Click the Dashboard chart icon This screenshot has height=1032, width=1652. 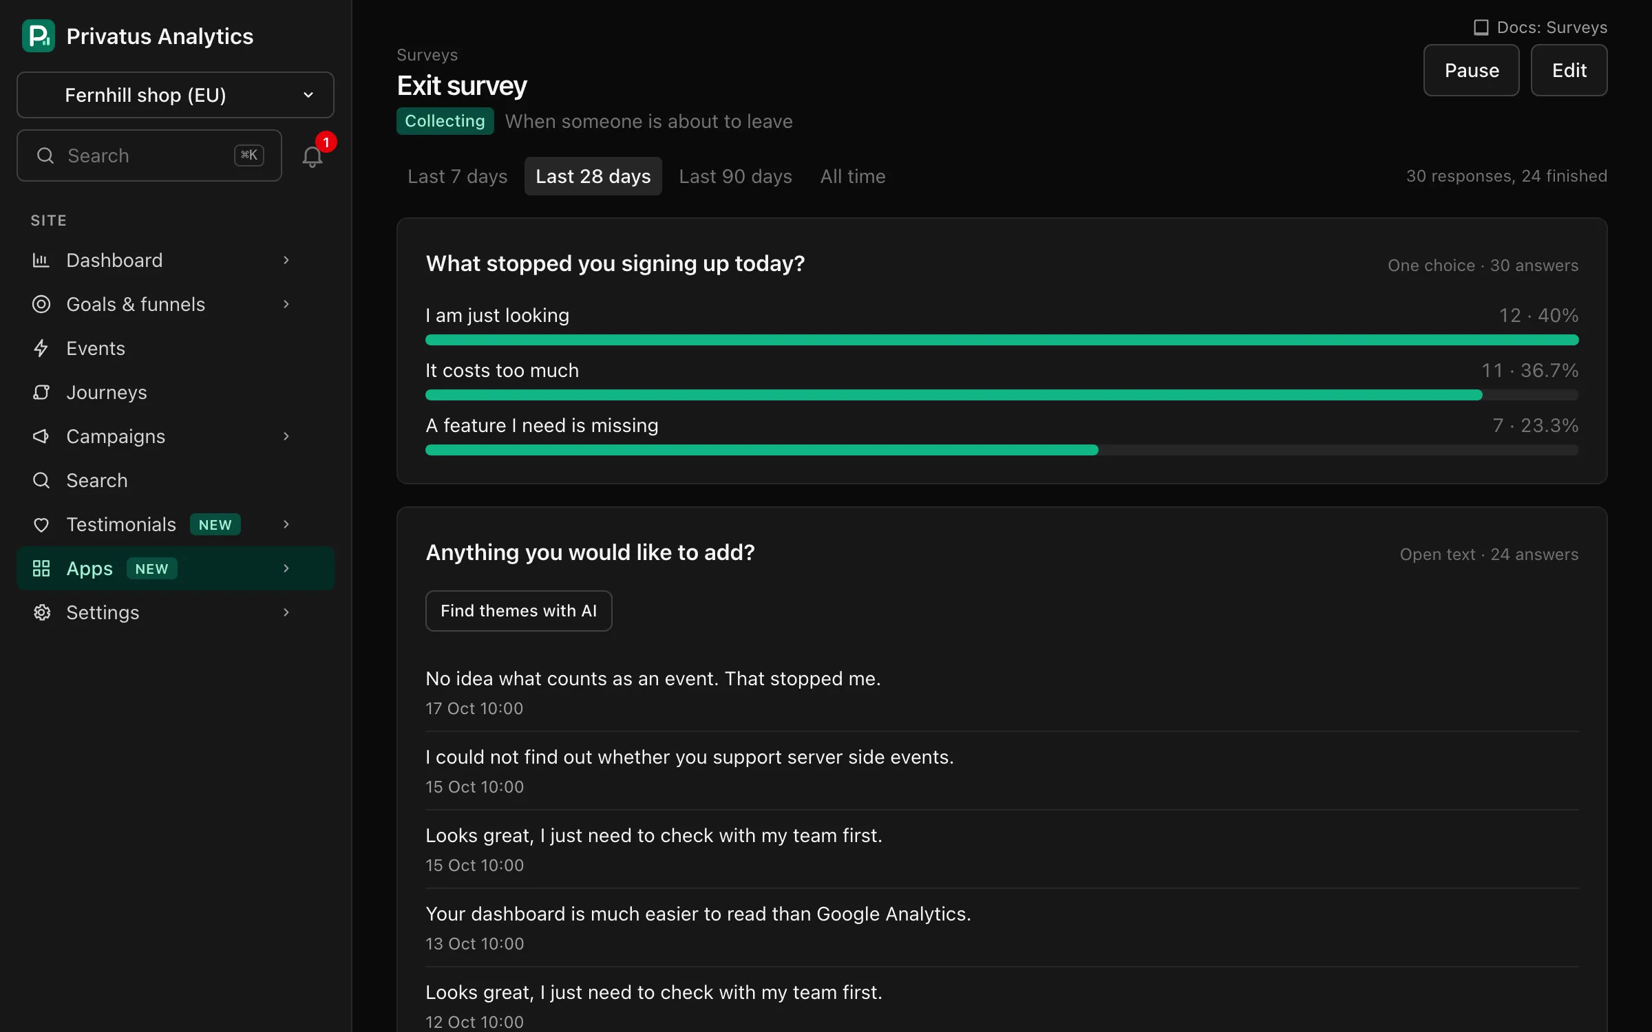coord(41,260)
